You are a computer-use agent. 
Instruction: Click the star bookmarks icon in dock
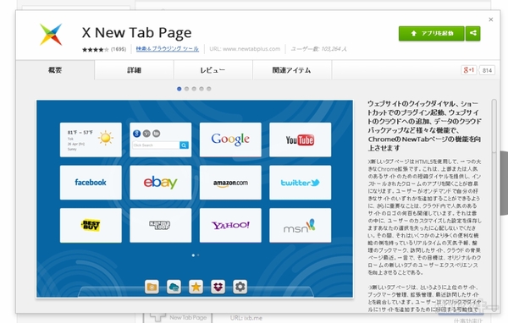click(196, 287)
